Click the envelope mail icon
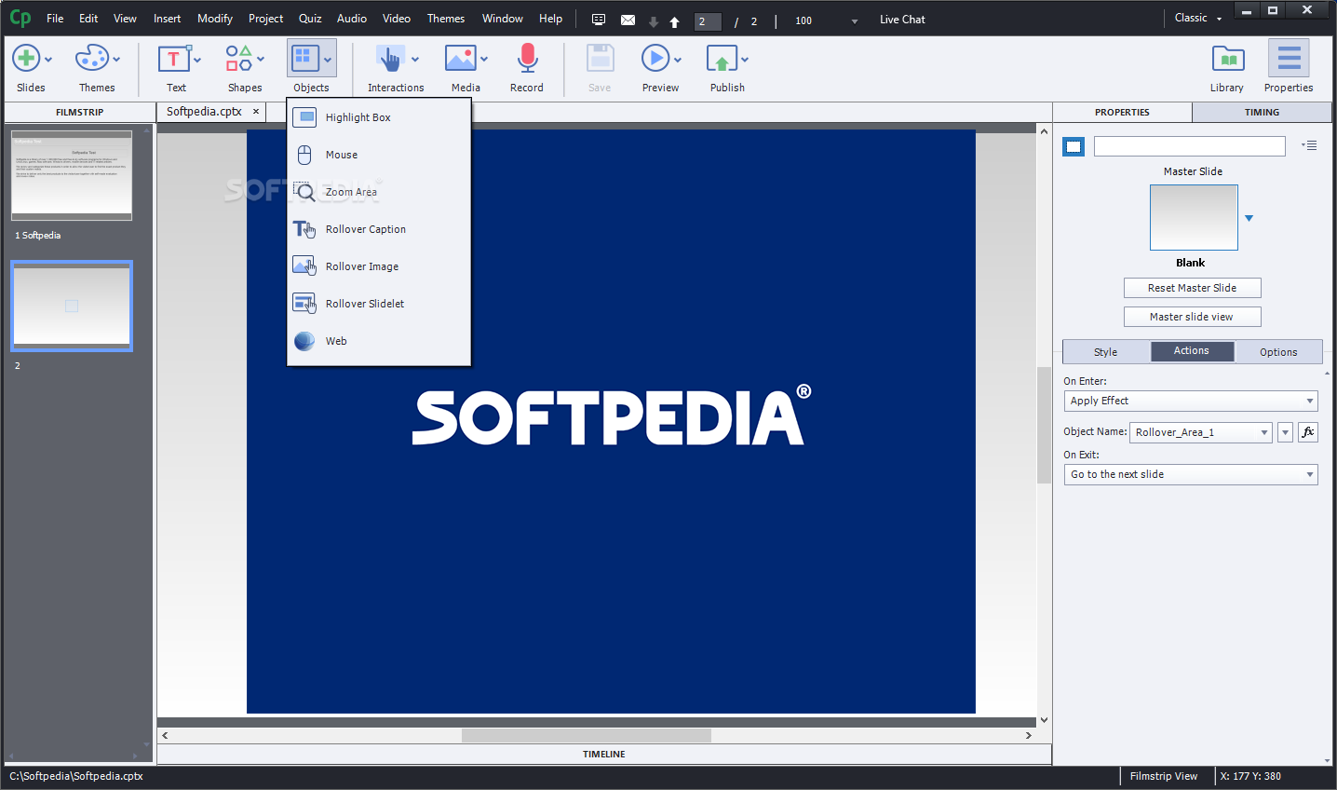 coord(628,20)
